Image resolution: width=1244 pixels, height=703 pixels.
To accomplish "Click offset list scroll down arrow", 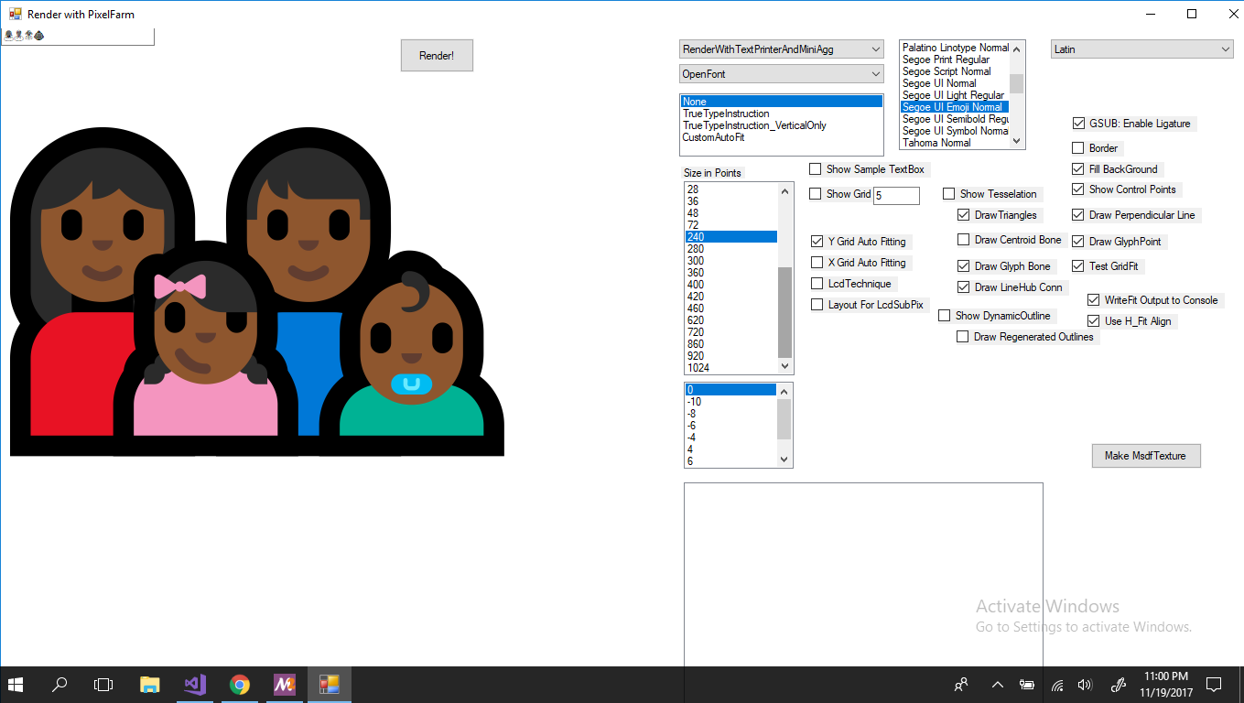I will 784,460.
